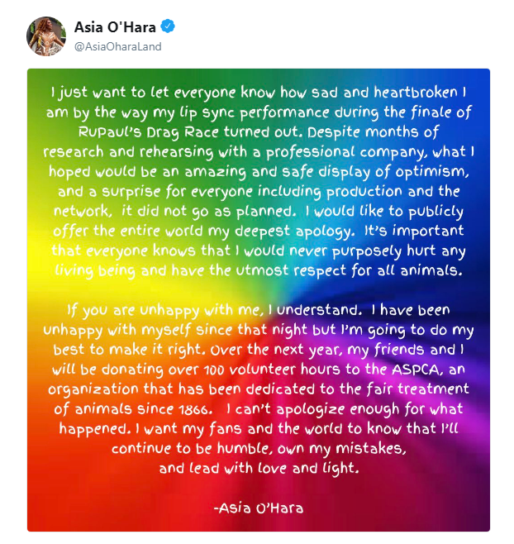Viewport: 514px width, 544px height.
Task: Open Asia O'Hara's profile picture
Action: pos(46,36)
